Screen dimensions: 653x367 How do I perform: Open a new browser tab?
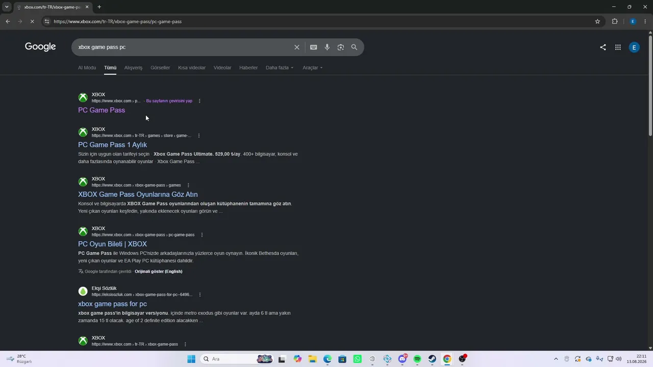[x=99, y=7]
